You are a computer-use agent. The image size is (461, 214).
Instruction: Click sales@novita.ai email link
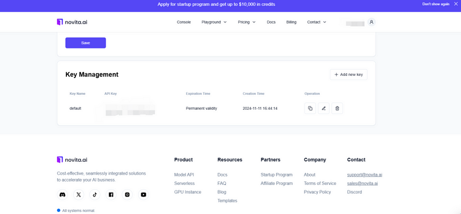pos(362,183)
